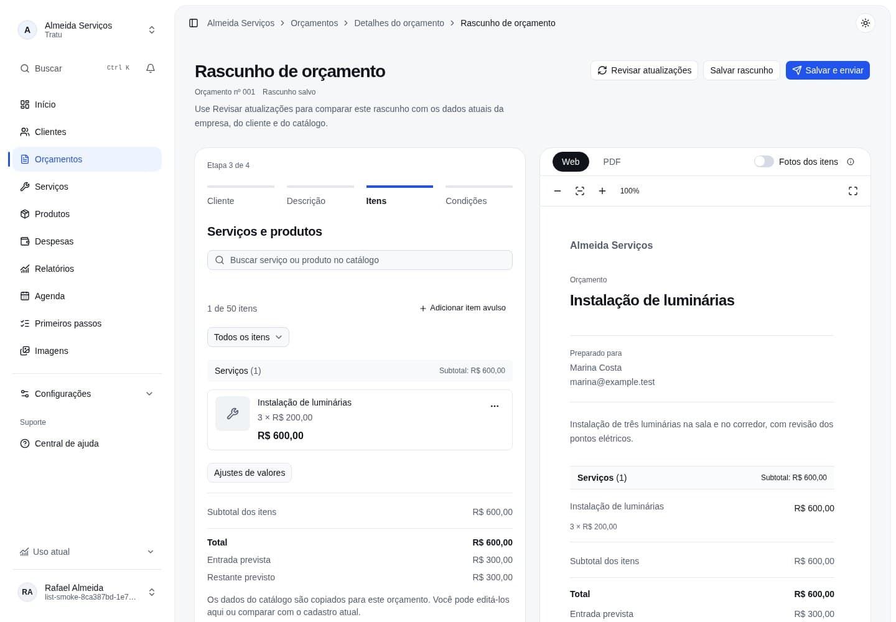
Task: Open Serviços in the sidebar
Action: (87, 187)
